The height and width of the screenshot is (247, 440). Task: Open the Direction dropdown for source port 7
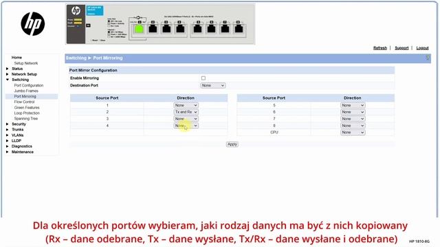point(353,119)
